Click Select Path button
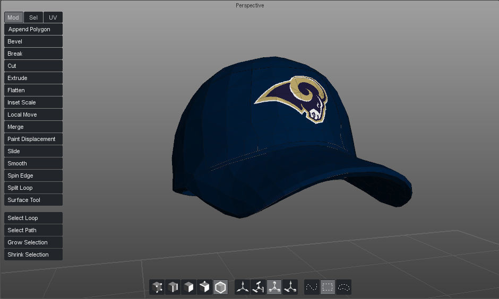 tap(33, 230)
